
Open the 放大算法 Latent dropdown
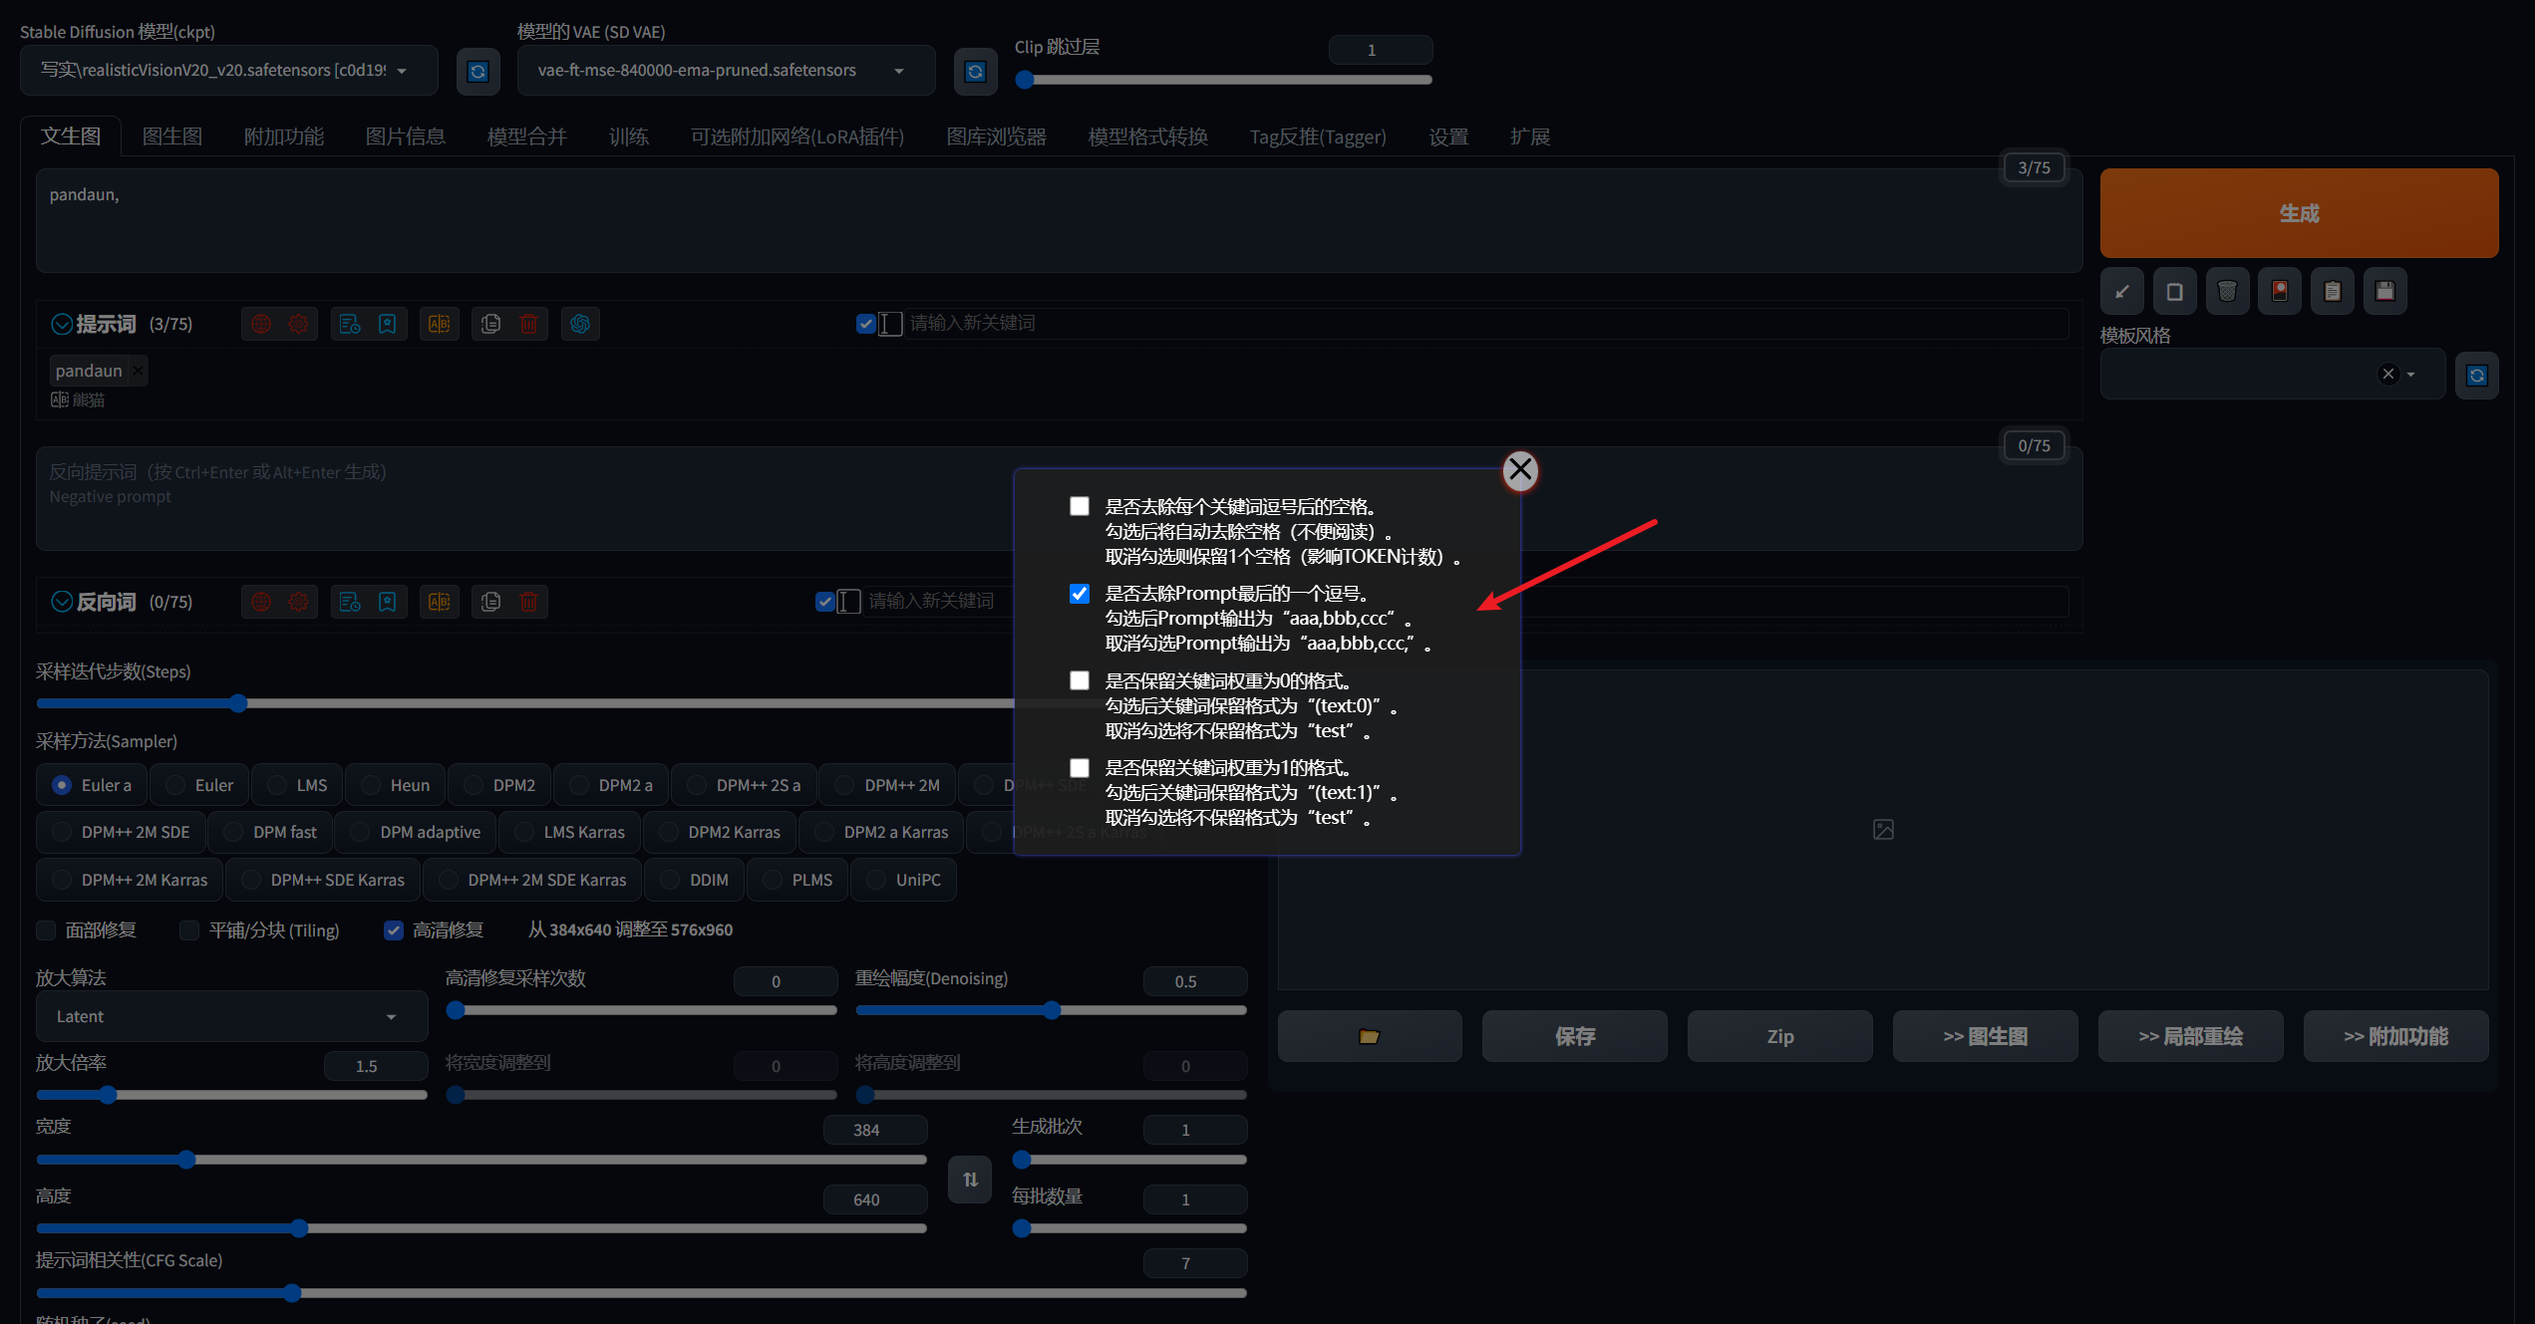231,1016
